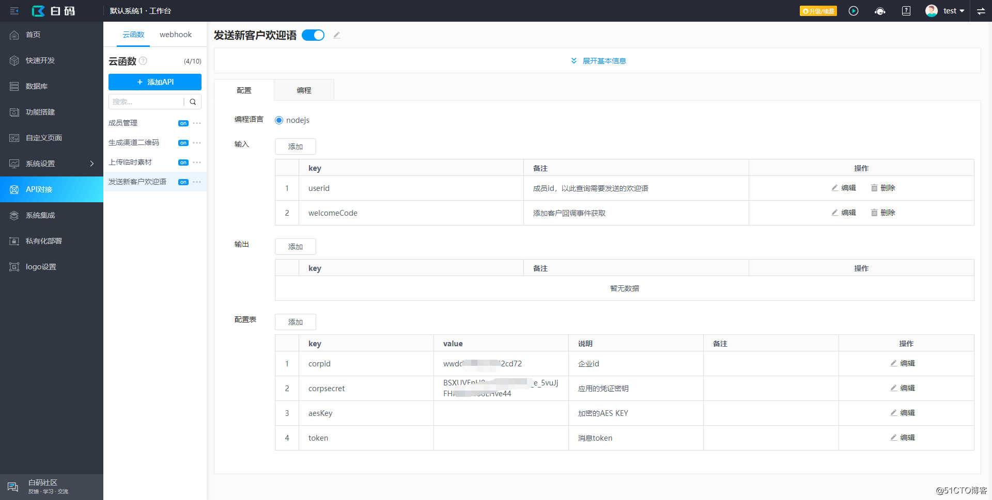This screenshot has width=992, height=500.
Task: Expand 展开基本信息 section
Action: tap(598, 61)
